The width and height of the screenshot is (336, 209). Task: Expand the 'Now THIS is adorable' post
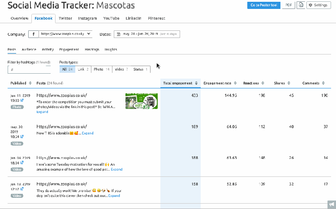pos(88,133)
